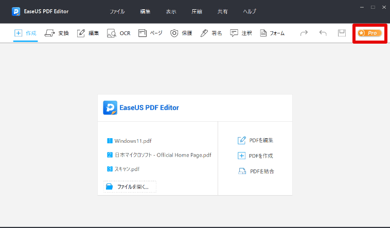Image resolution: width=390 pixels, height=228 pixels.
Task: Open the OCR tool
Action: click(118, 33)
